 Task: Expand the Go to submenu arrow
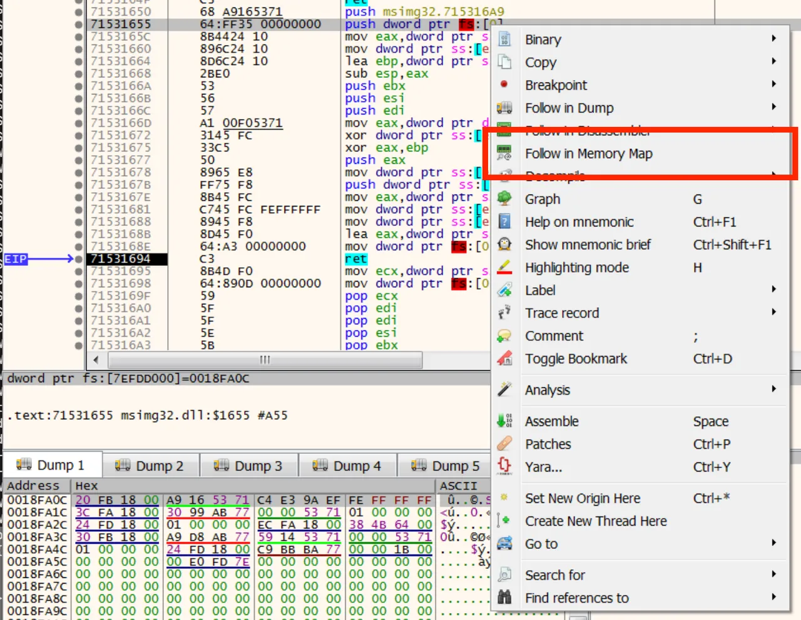tap(774, 543)
